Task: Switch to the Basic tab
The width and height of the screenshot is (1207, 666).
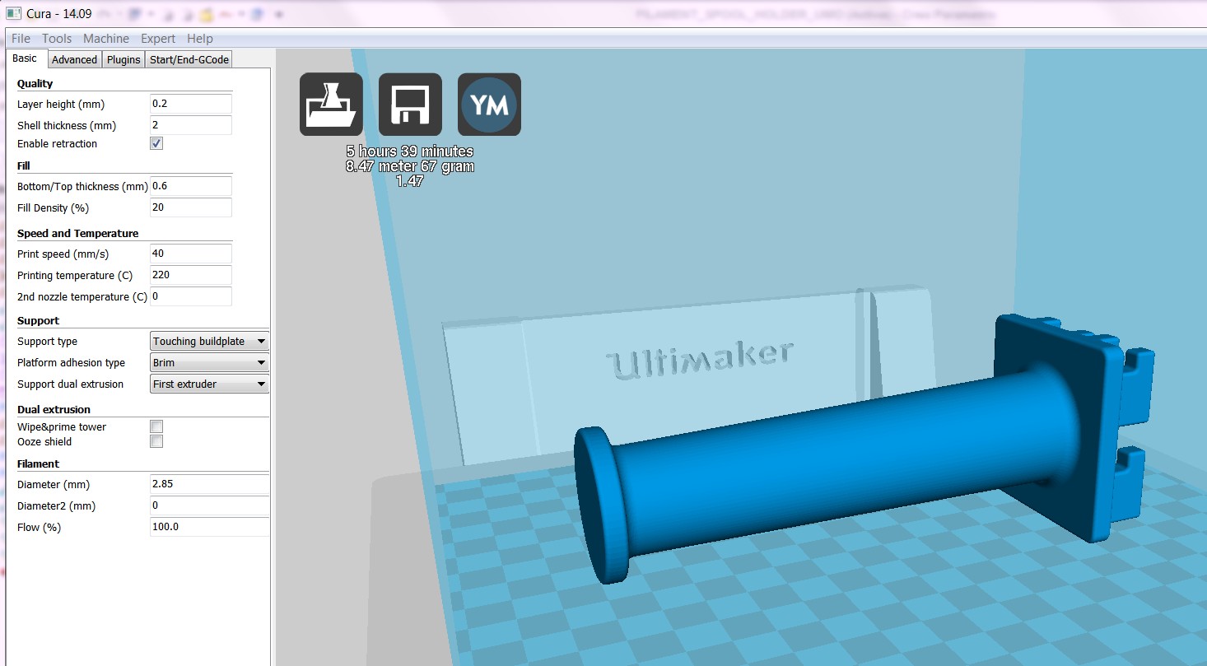Action: point(25,58)
